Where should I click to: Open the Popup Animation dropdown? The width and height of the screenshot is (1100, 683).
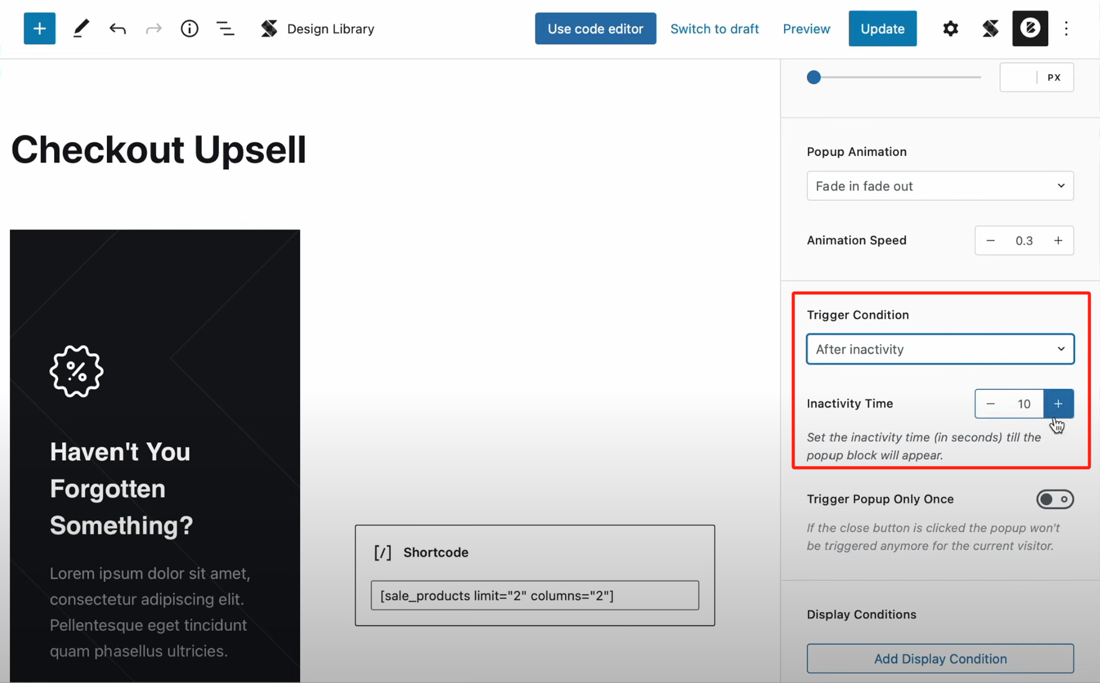click(939, 185)
